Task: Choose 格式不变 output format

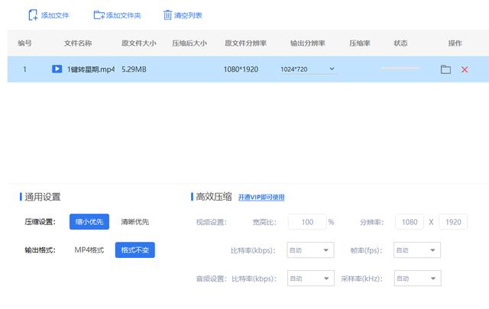Action: click(x=134, y=249)
